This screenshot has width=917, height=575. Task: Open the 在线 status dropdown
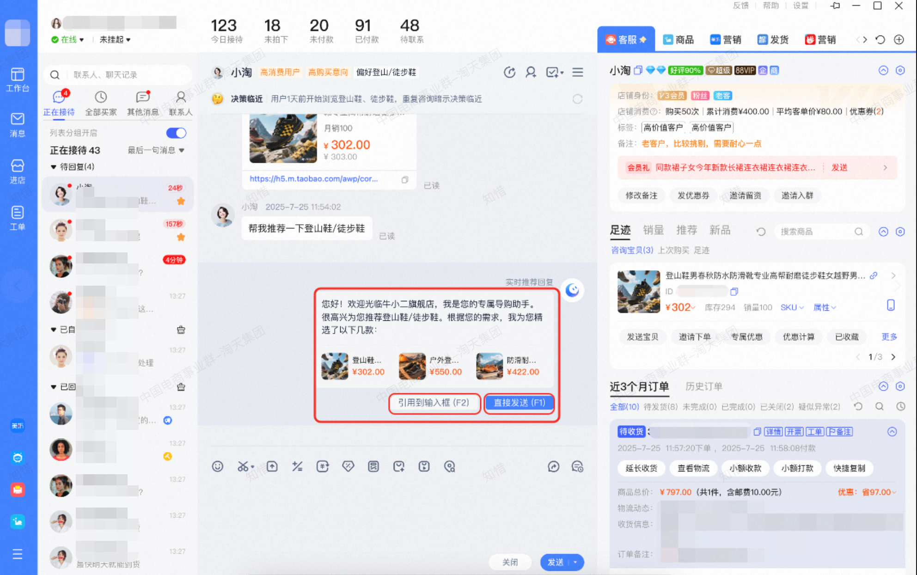[68, 40]
